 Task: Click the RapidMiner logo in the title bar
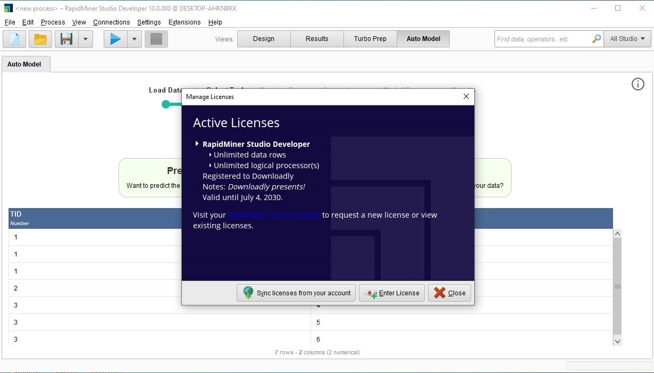(8, 8)
